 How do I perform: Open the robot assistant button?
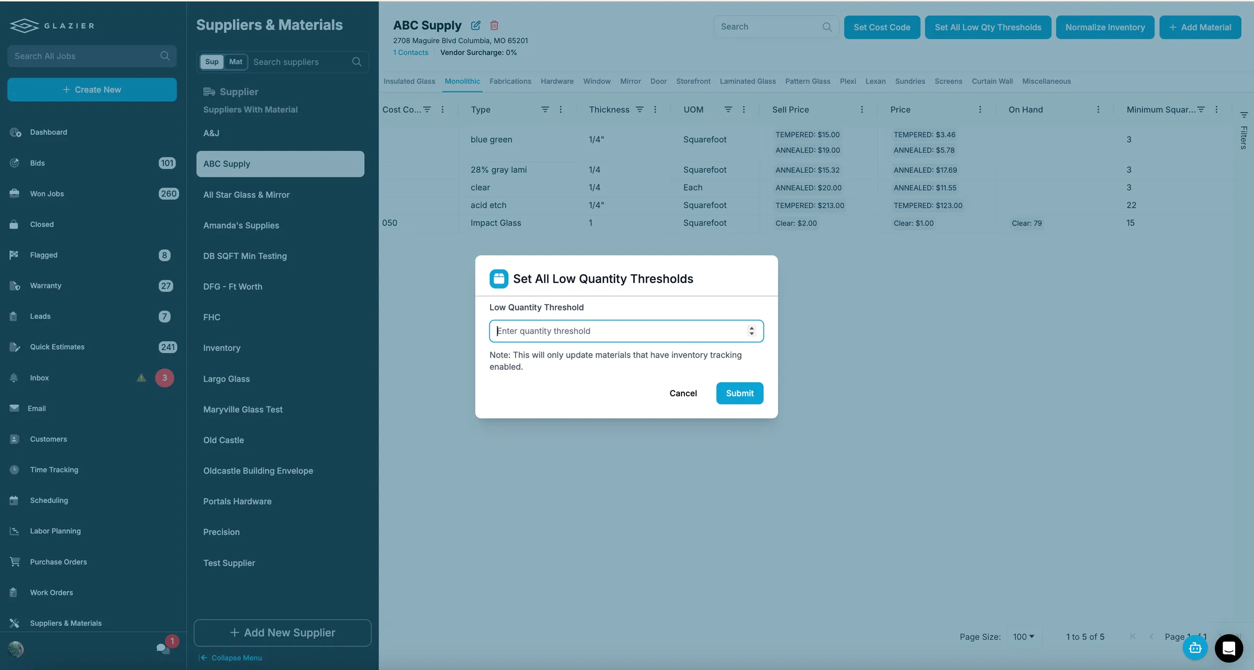point(1195,648)
